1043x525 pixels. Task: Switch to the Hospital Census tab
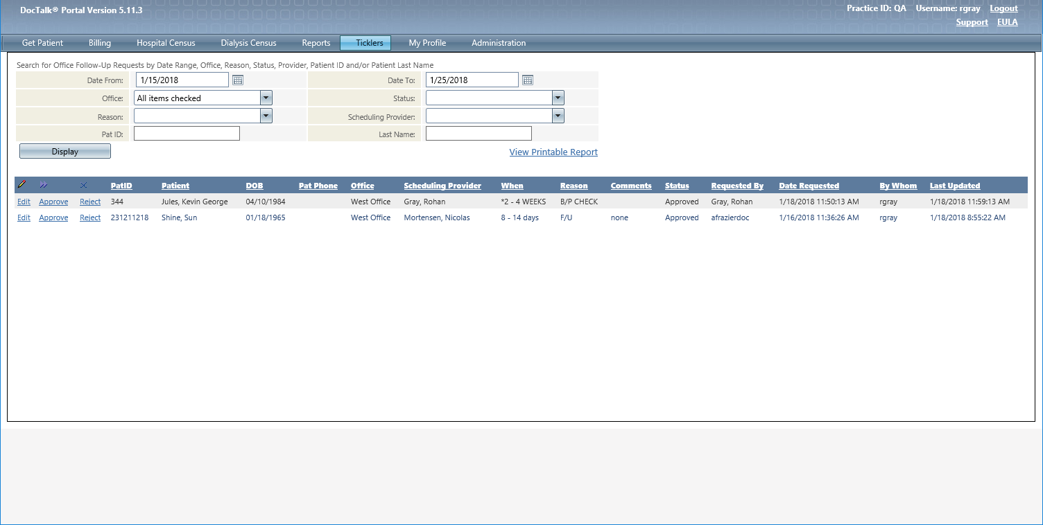point(166,43)
